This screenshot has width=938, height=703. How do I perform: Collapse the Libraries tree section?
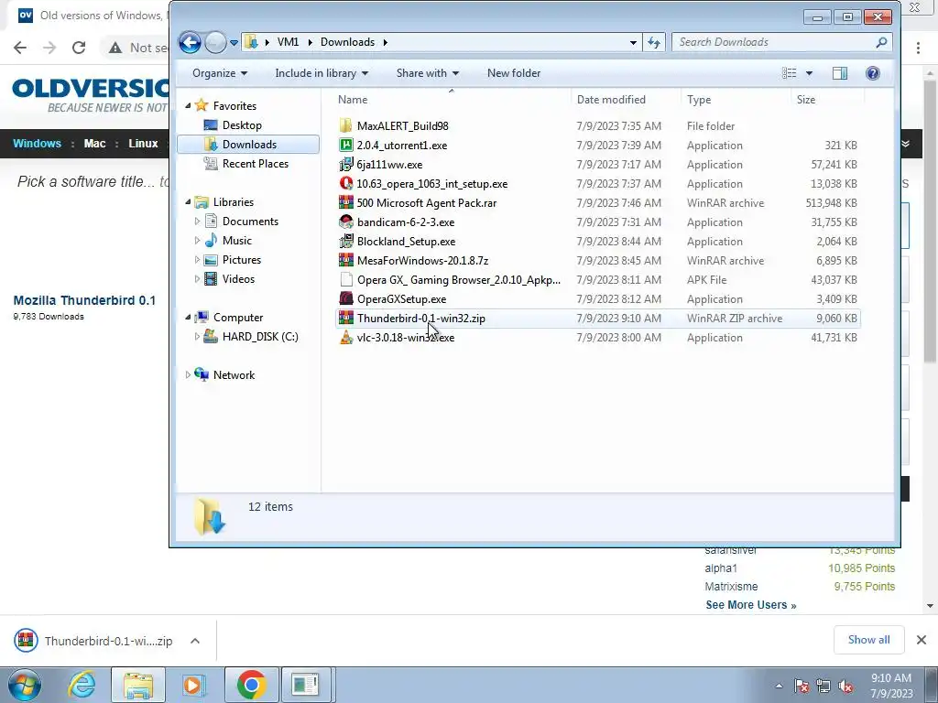pos(188,202)
